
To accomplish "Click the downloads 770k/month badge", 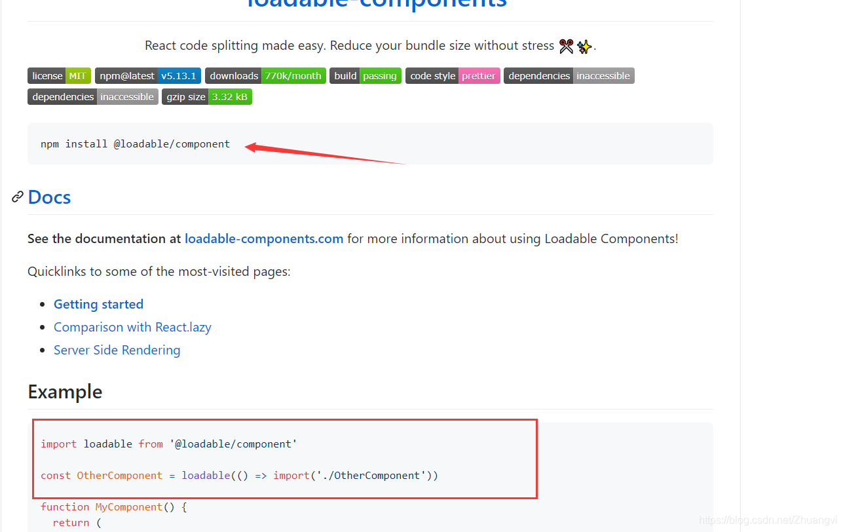I will click(x=265, y=76).
